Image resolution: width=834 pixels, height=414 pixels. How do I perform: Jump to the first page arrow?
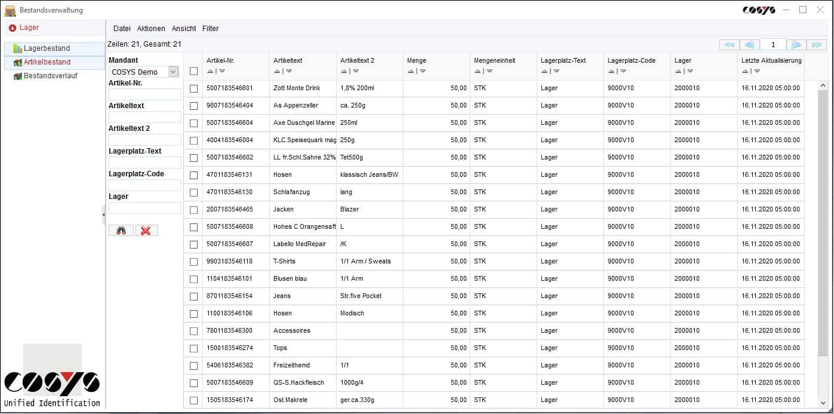pos(729,45)
